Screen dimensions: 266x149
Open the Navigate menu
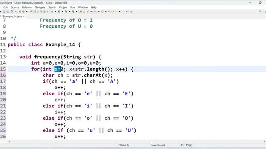(40, 7)
